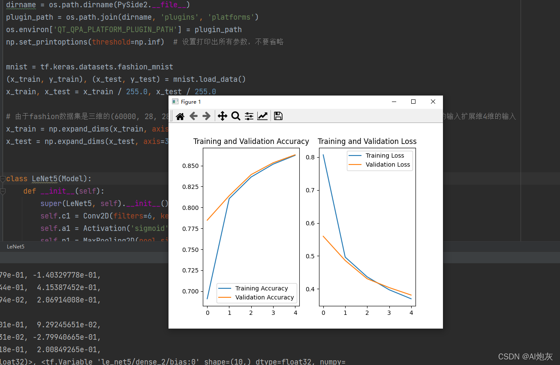Click 'np.set_printoptions' in the editor
Screen dimensions: 560x365
coord(47,42)
